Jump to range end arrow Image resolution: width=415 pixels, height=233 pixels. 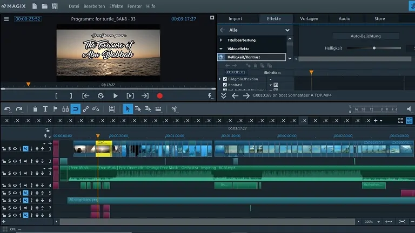(145, 96)
